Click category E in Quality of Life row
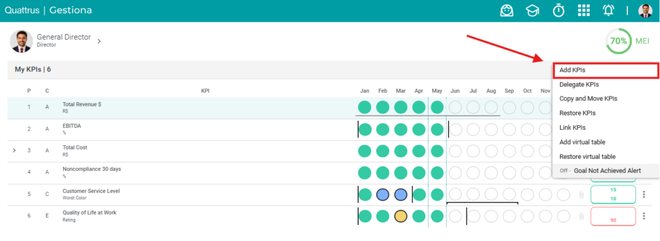 47,216
